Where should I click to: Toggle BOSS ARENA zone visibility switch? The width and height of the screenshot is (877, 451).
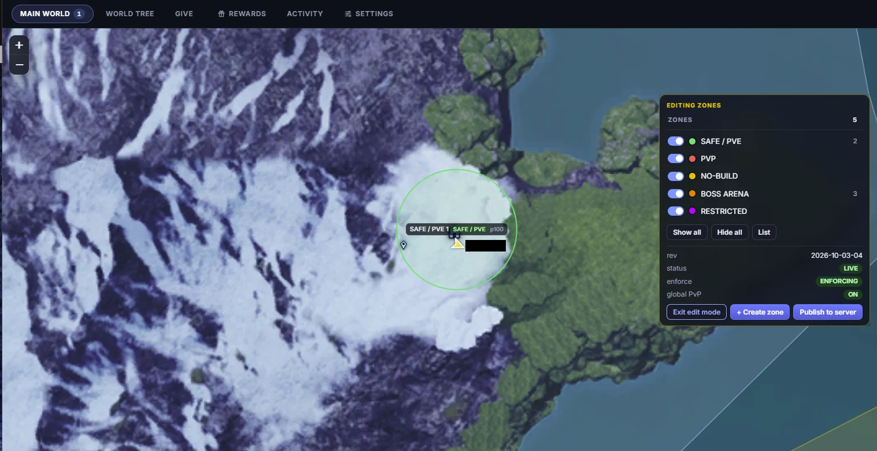675,194
